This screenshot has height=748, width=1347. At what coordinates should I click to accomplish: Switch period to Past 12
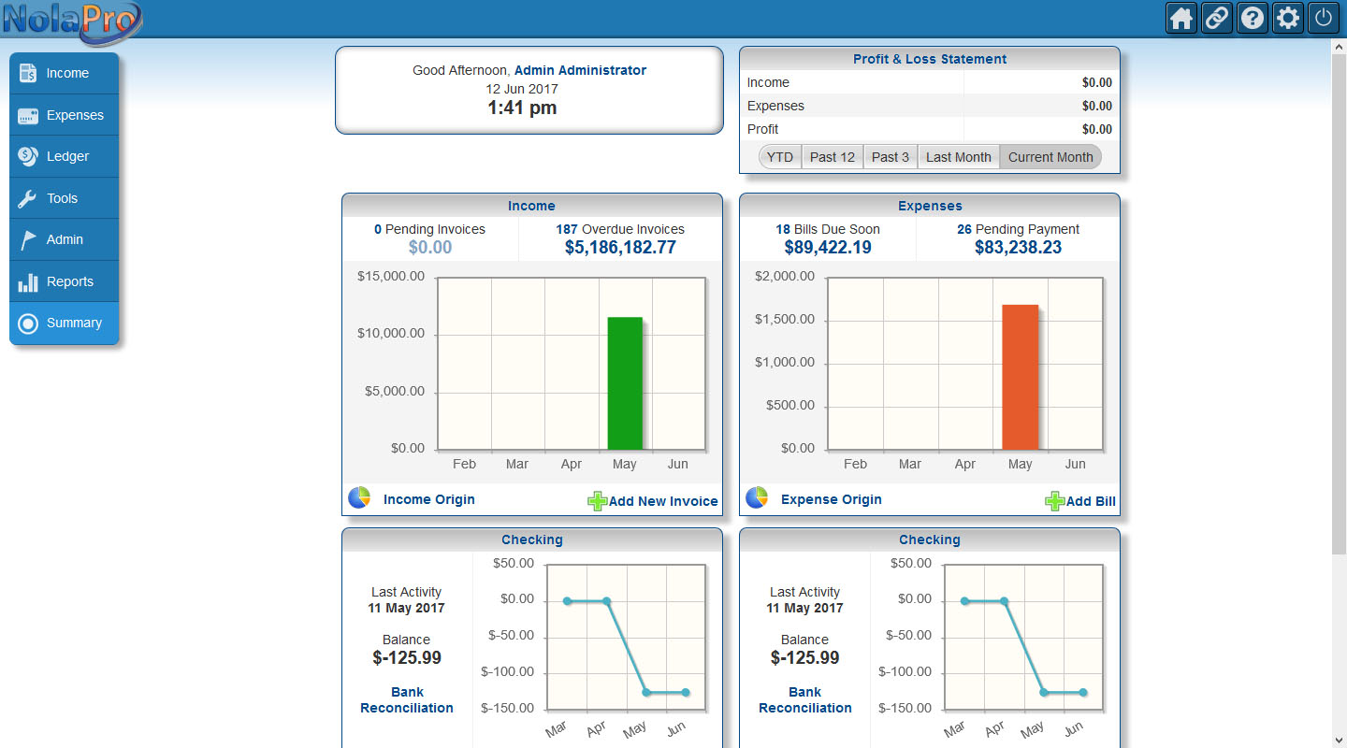pyautogui.click(x=832, y=157)
